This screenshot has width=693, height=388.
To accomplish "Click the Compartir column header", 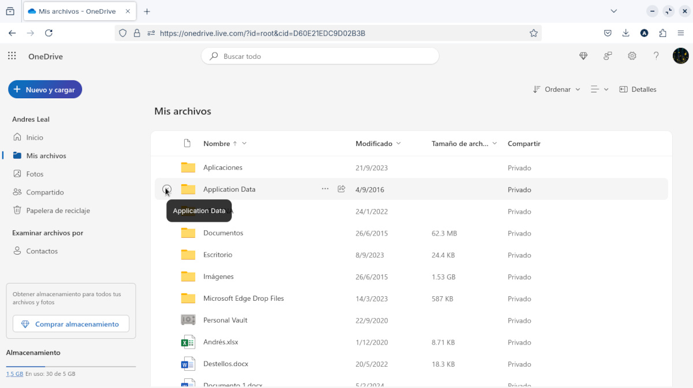I will tap(524, 143).
